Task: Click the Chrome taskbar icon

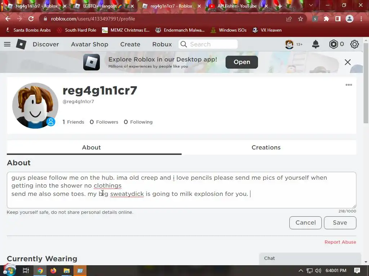Action: (40, 271)
